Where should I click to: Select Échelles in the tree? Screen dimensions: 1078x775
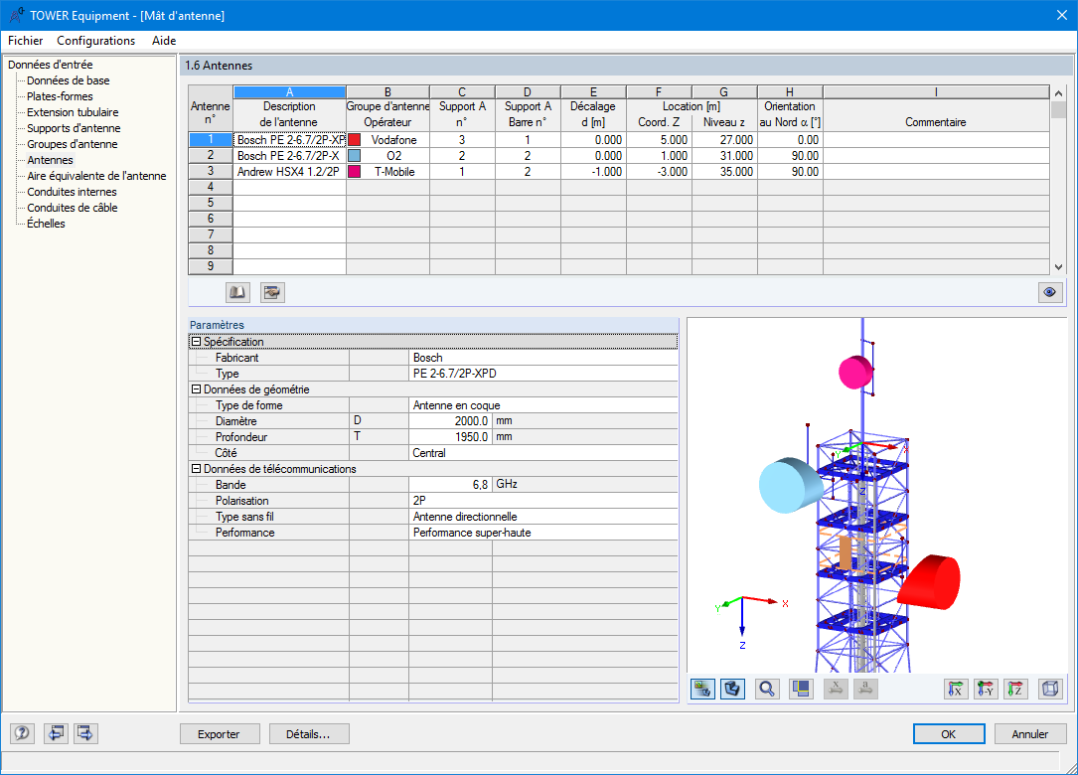pos(46,223)
